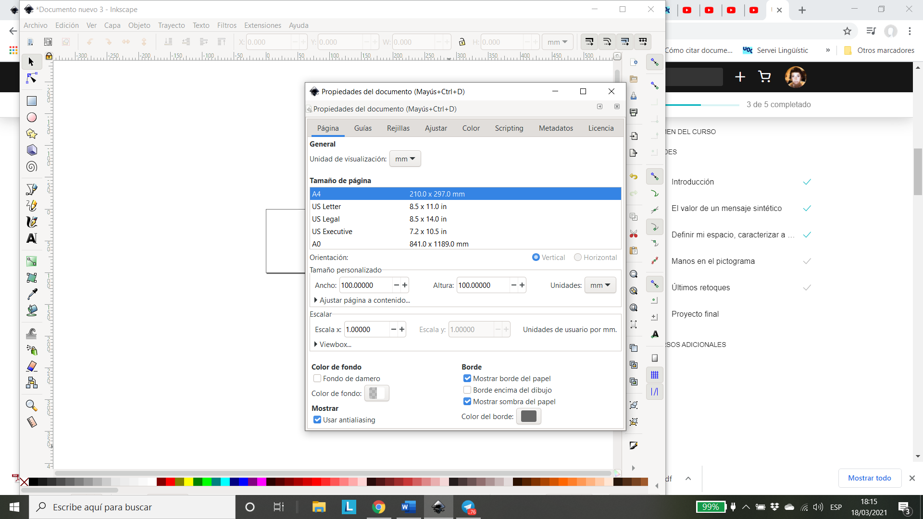Enable Borde encima del dibujo
Screen dimensions: 923x519
[x=467, y=390]
